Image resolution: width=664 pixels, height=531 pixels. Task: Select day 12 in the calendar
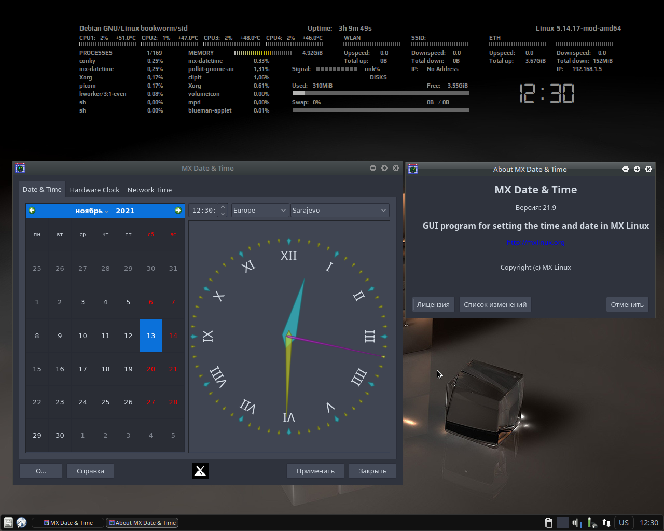click(x=128, y=336)
